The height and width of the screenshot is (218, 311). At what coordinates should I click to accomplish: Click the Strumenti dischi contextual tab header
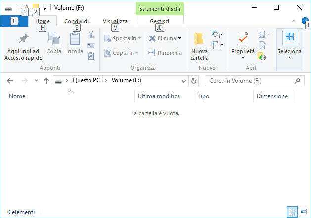coord(160,9)
